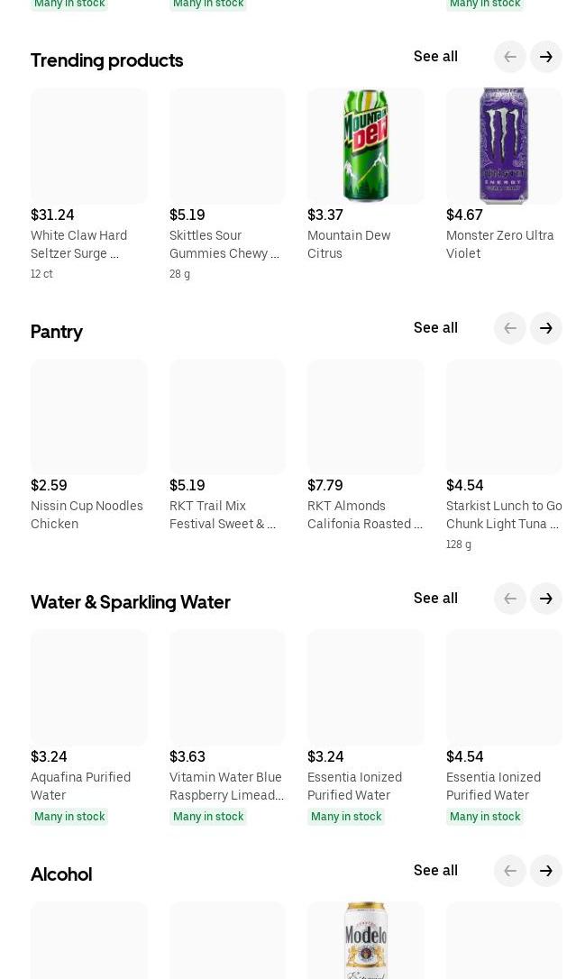This screenshot has height=979, width=585.
Task: Click previous arrow in Alcohol section
Action: pos(509,870)
